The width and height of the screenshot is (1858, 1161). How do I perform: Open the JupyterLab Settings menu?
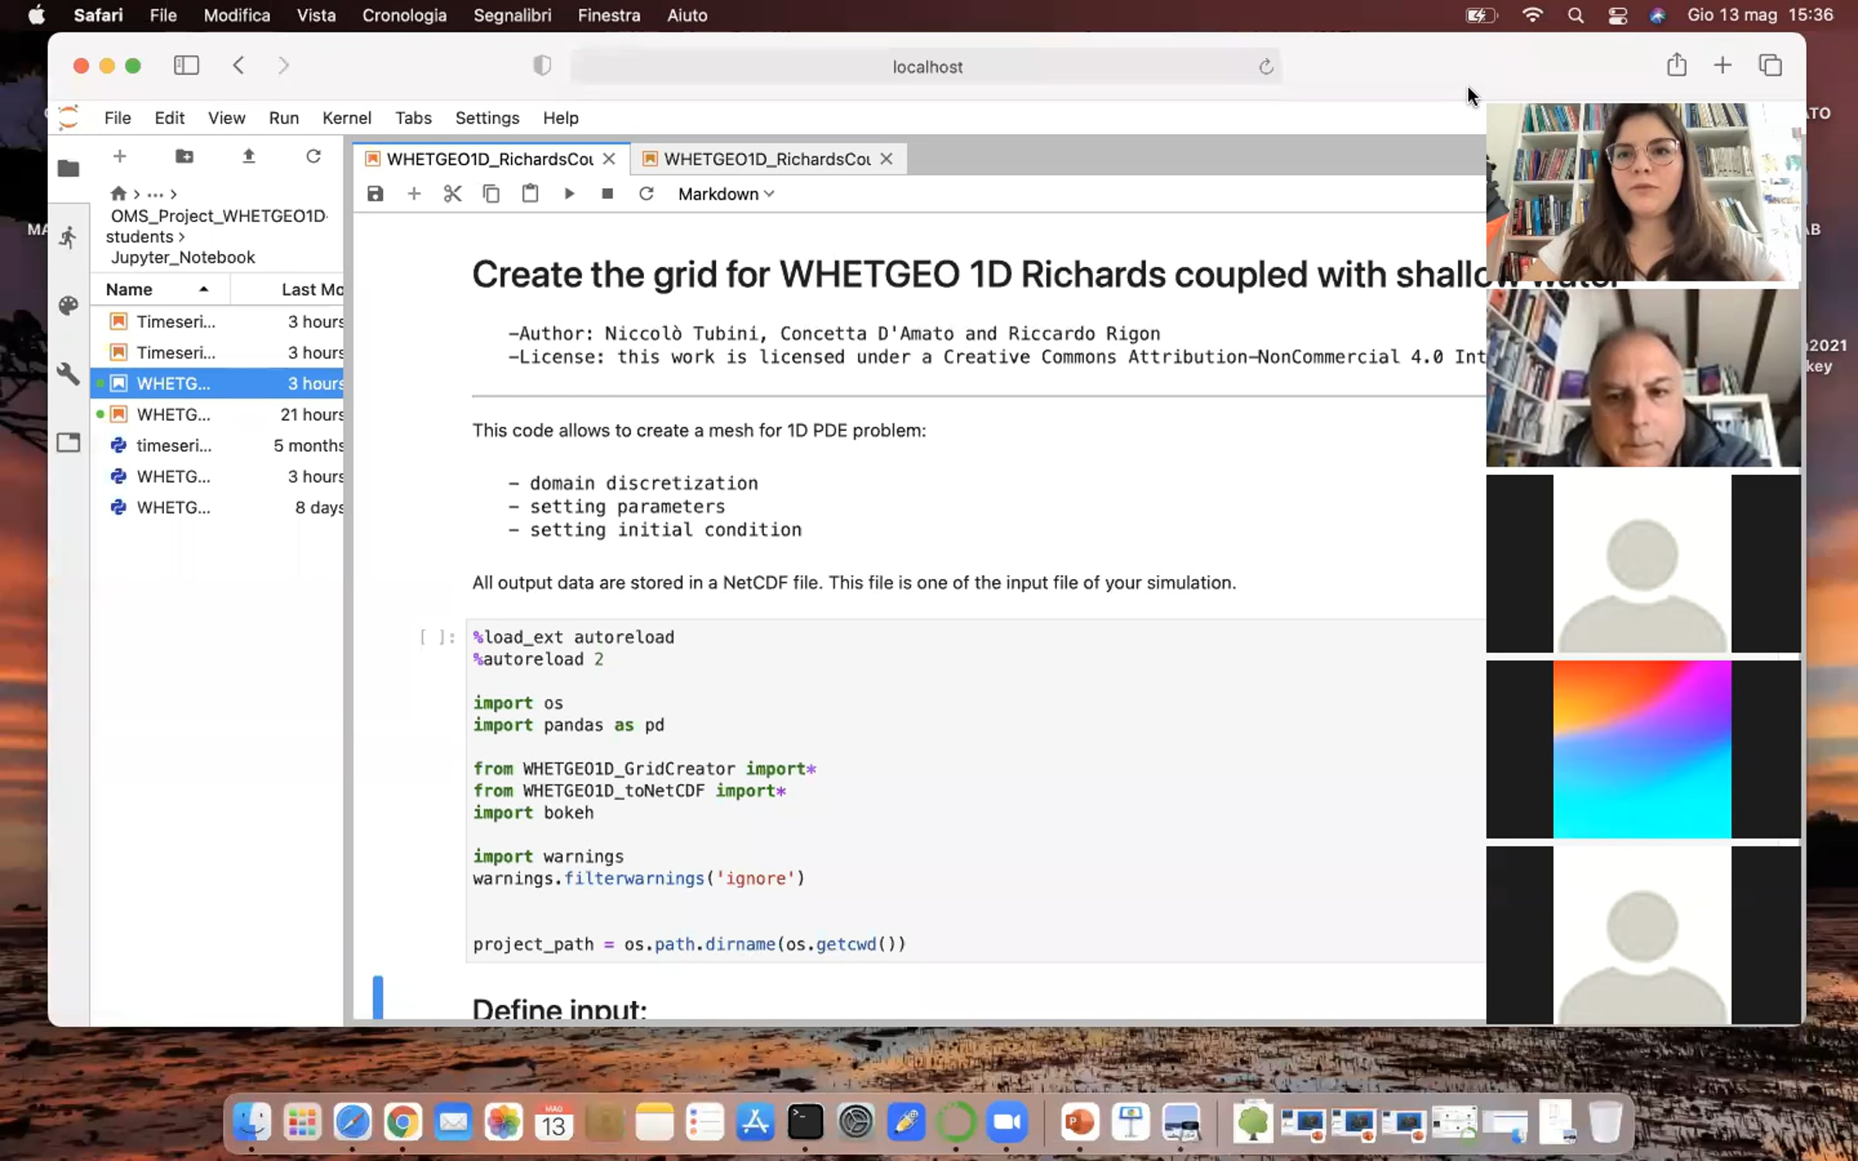click(x=487, y=118)
